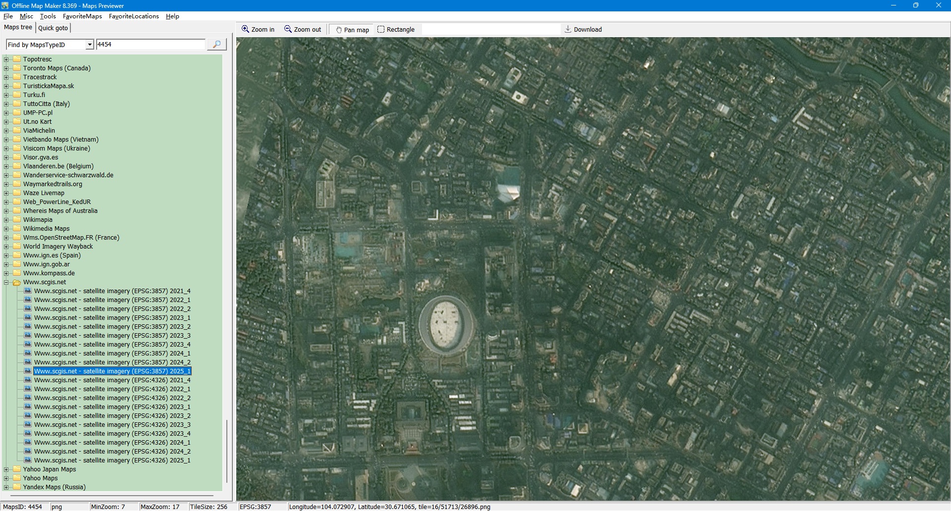This screenshot has width=951, height=511.
Task: Click the MapsTypeID search input field
Action: (x=151, y=45)
